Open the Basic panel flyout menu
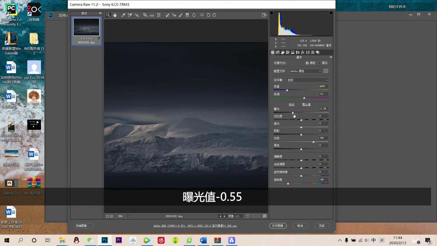This screenshot has width=437, height=246. coord(330,57)
